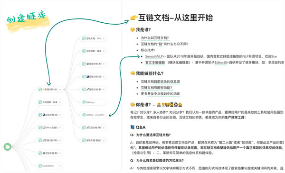Click question 为什么要选择互链文档?
The image size is (285, 173).
[x=151, y=135]
